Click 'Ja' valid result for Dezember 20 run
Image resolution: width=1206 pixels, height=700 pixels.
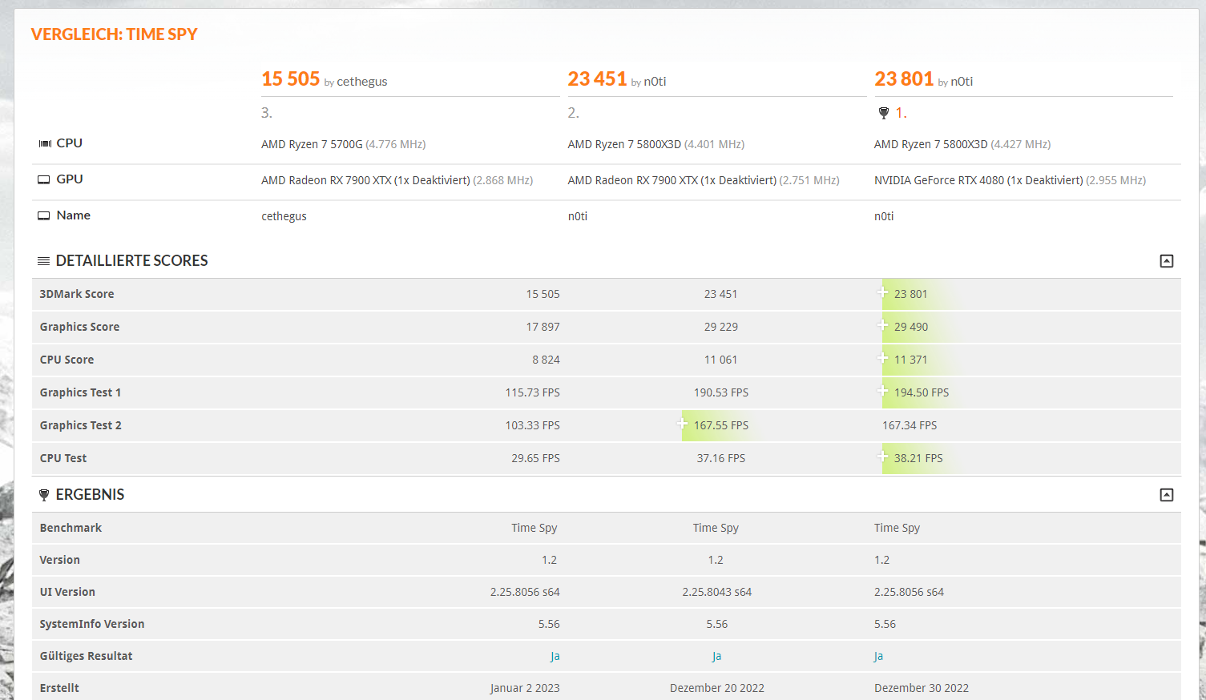[716, 656]
